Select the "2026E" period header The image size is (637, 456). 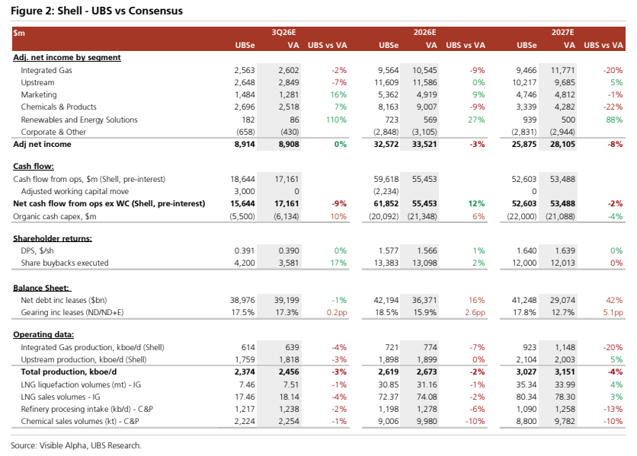(424, 32)
